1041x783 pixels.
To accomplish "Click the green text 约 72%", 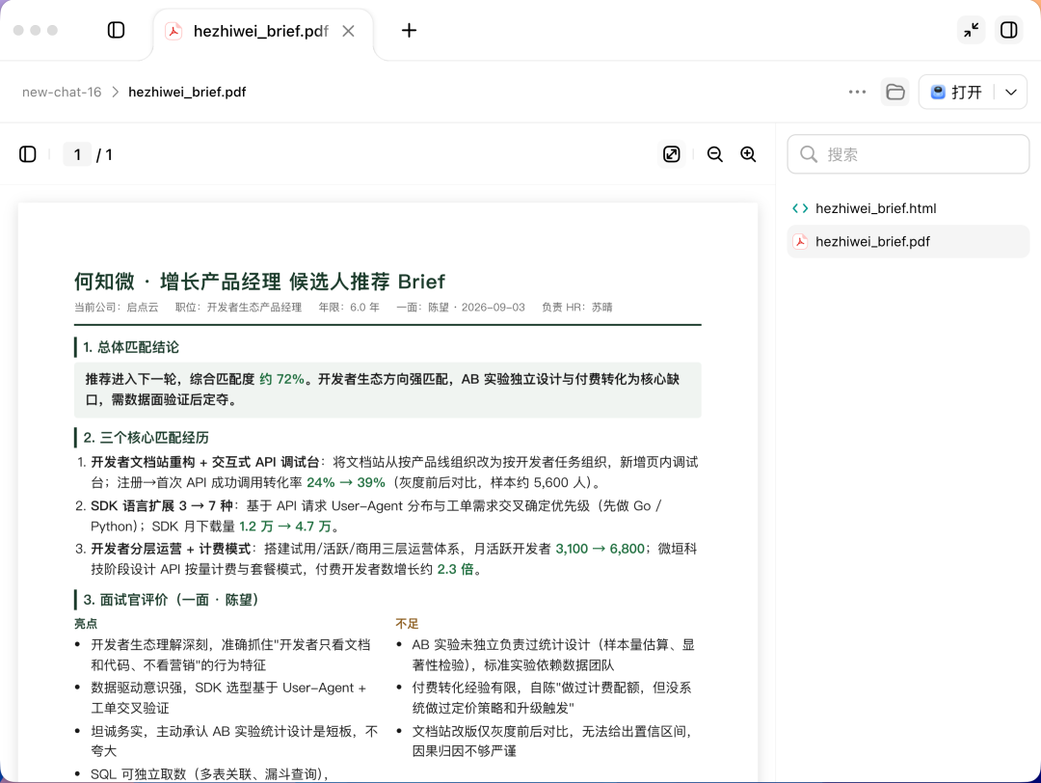I will point(282,379).
